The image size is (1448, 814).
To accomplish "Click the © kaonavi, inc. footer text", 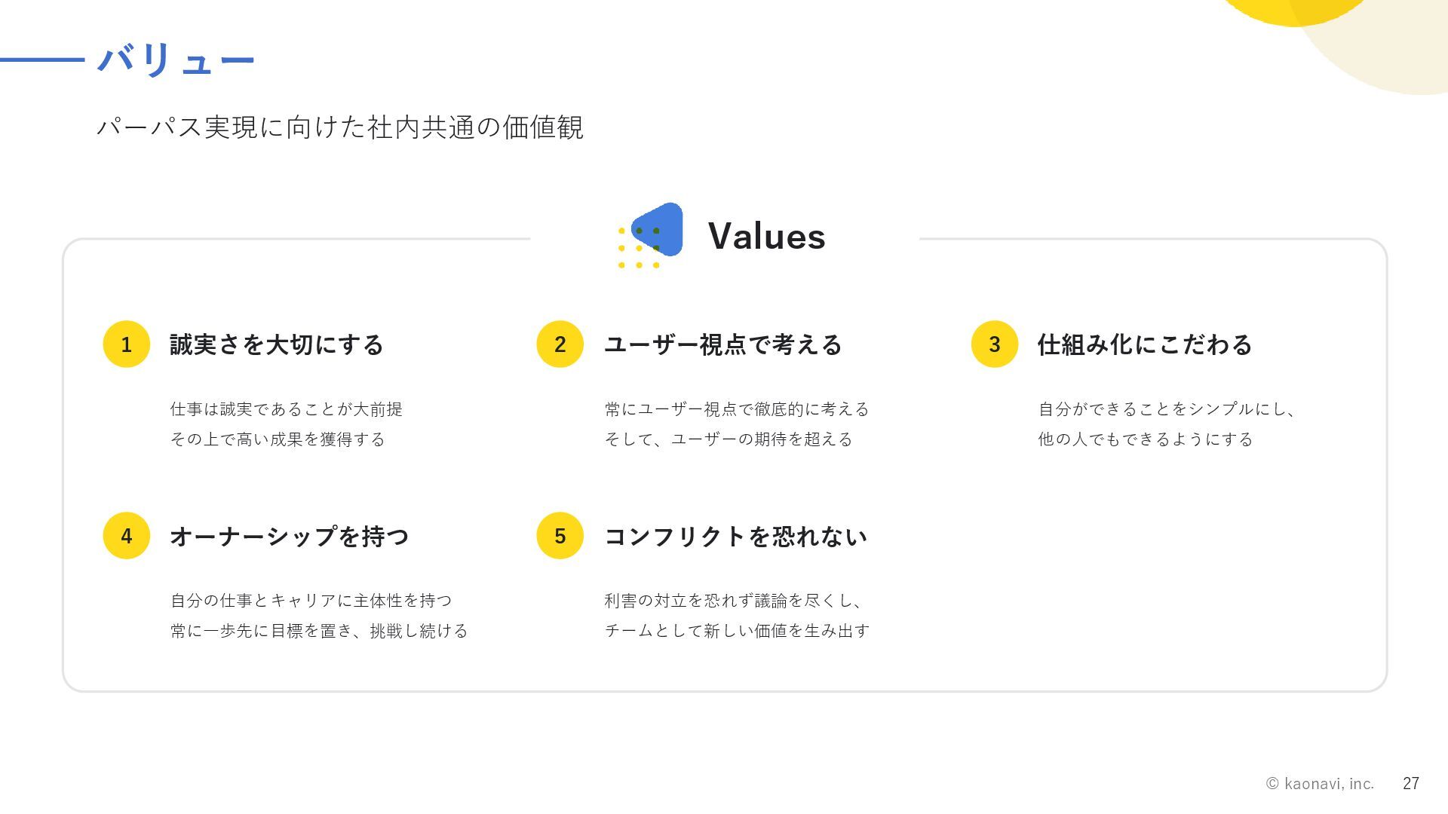I will (1320, 784).
